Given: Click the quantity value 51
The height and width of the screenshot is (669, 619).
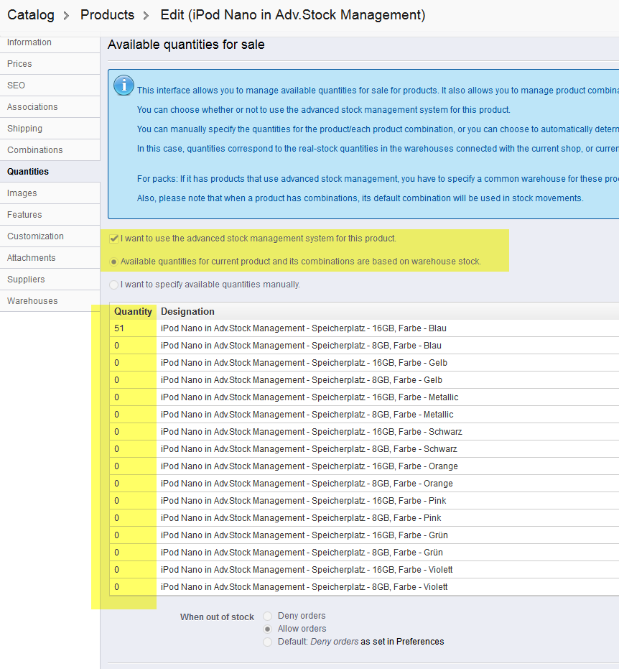Looking at the screenshot, I should (119, 328).
